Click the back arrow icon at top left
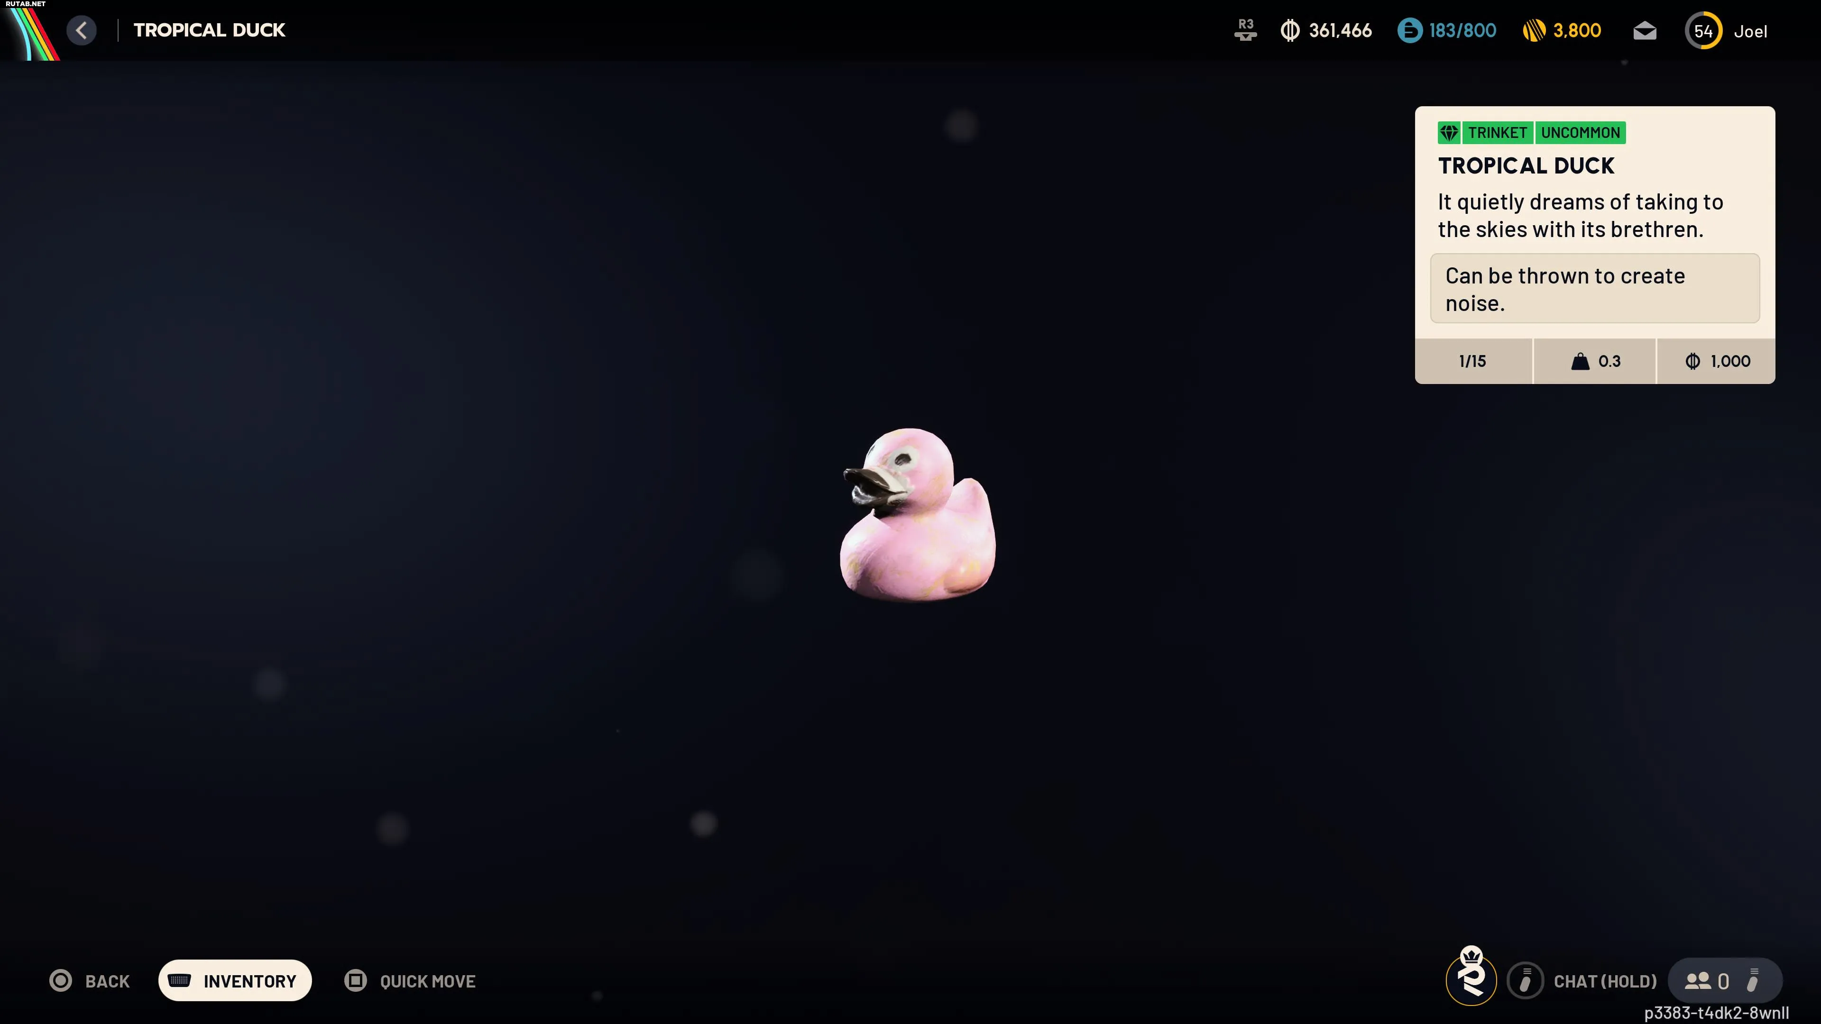1821x1024 pixels. click(81, 30)
